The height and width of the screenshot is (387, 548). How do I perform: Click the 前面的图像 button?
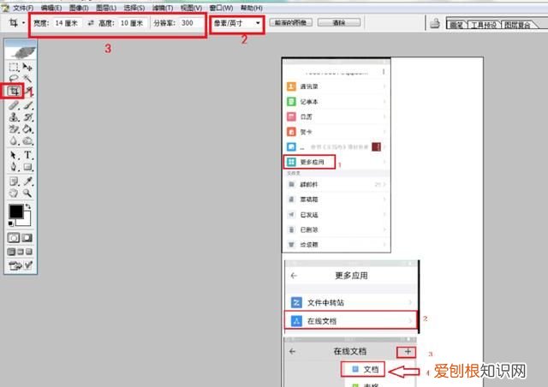click(x=291, y=23)
